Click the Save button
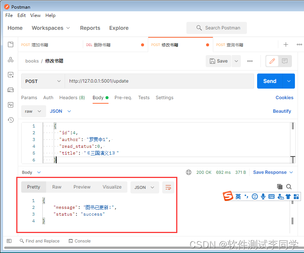 point(219,61)
